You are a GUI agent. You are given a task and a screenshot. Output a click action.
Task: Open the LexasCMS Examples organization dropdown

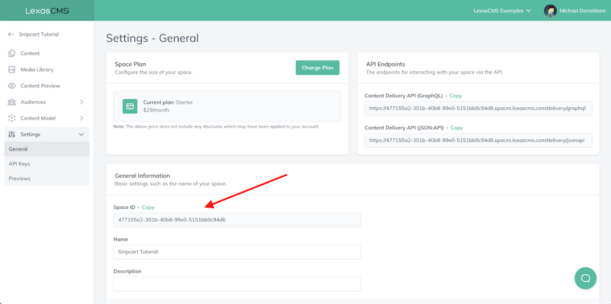point(502,10)
